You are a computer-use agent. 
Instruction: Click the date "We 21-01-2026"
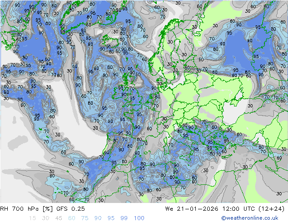pyautogui.click(x=192, y=208)
